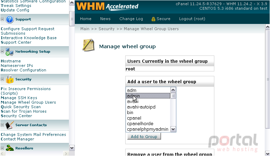Open Interactive Knowledge Base link
270x156 pixels.
[29, 38]
